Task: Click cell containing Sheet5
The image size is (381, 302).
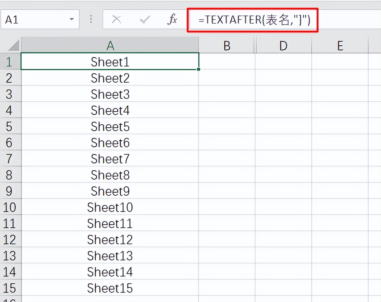Action: (110, 126)
